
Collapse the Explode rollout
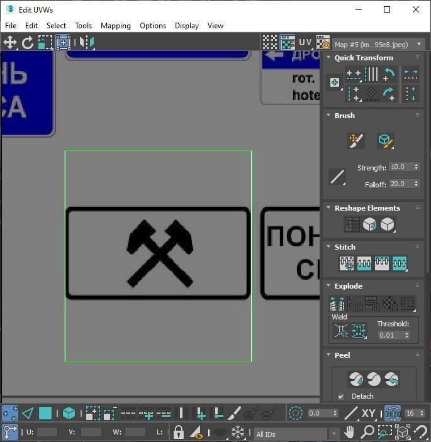(x=328, y=285)
